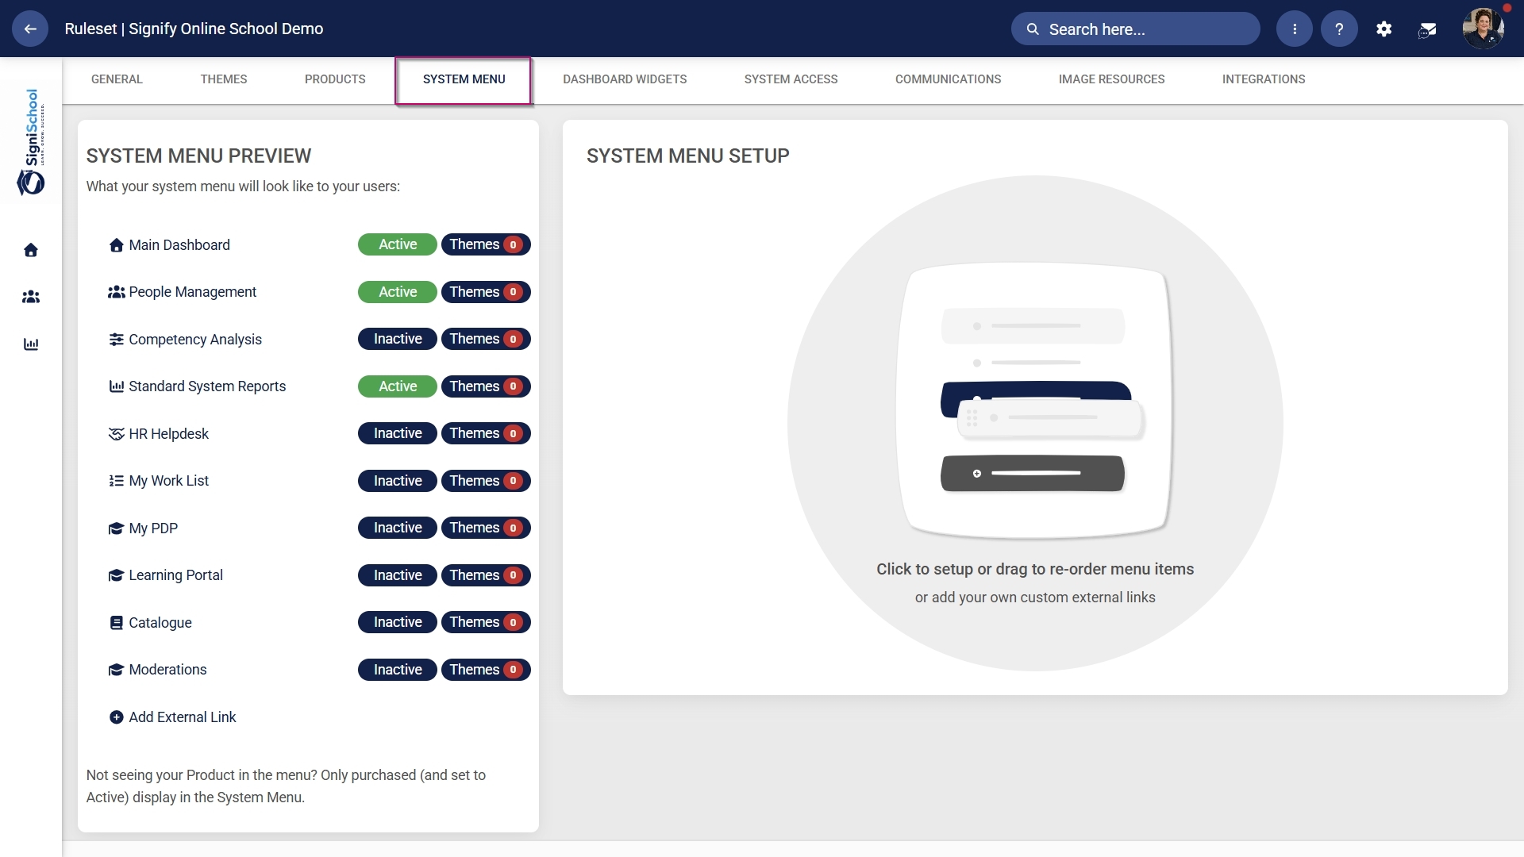Click the People Management group icon
This screenshot has width=1524, height=857.
[116, 292]
